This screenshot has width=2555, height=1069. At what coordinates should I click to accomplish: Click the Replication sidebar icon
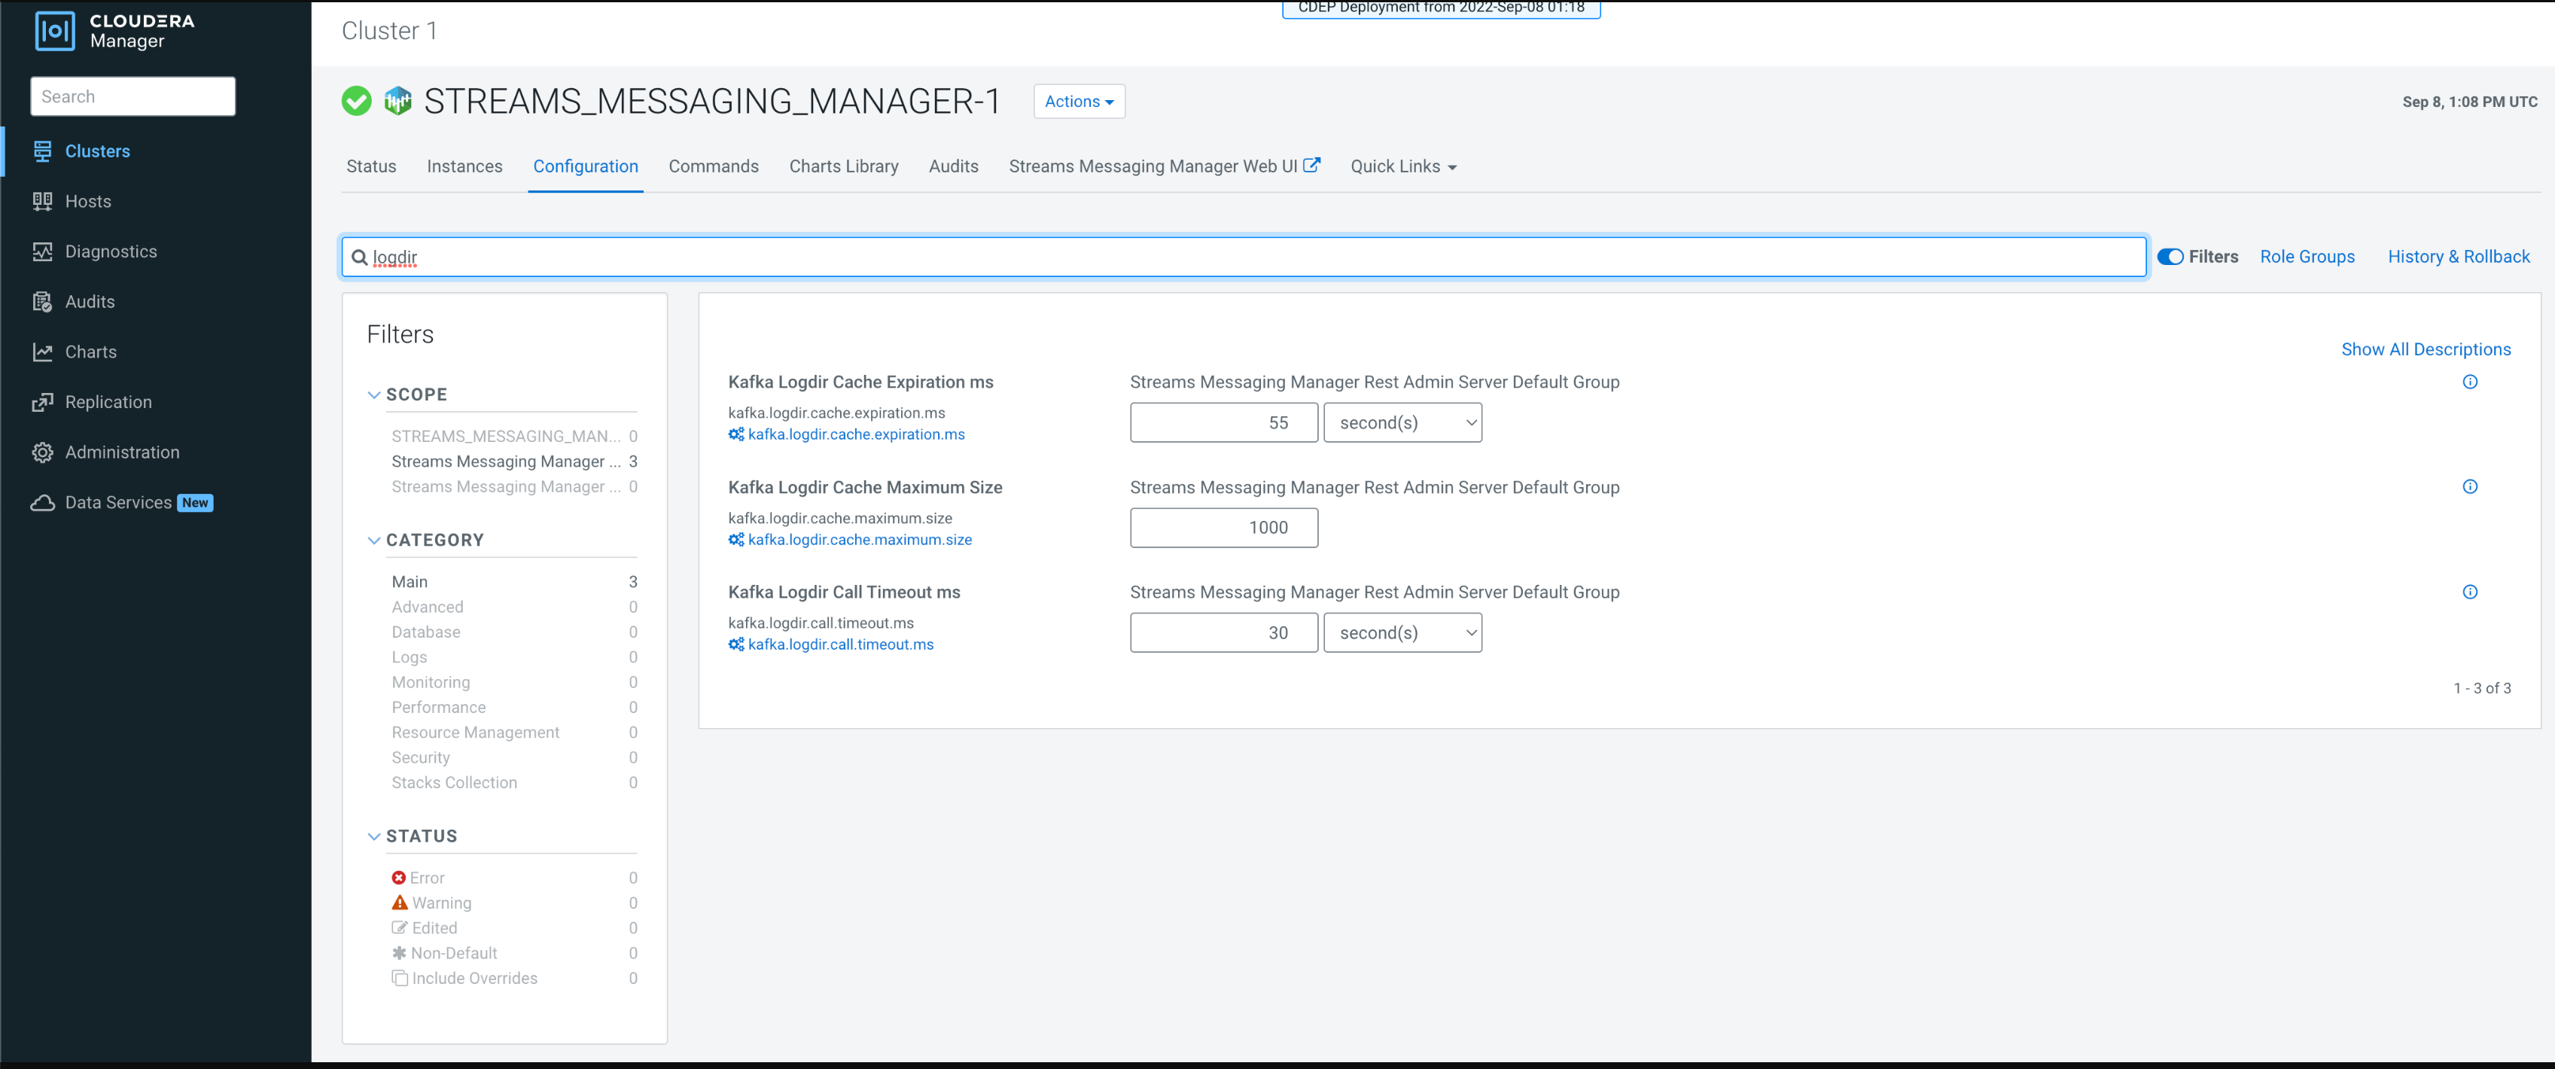click(x=41, y=401)
